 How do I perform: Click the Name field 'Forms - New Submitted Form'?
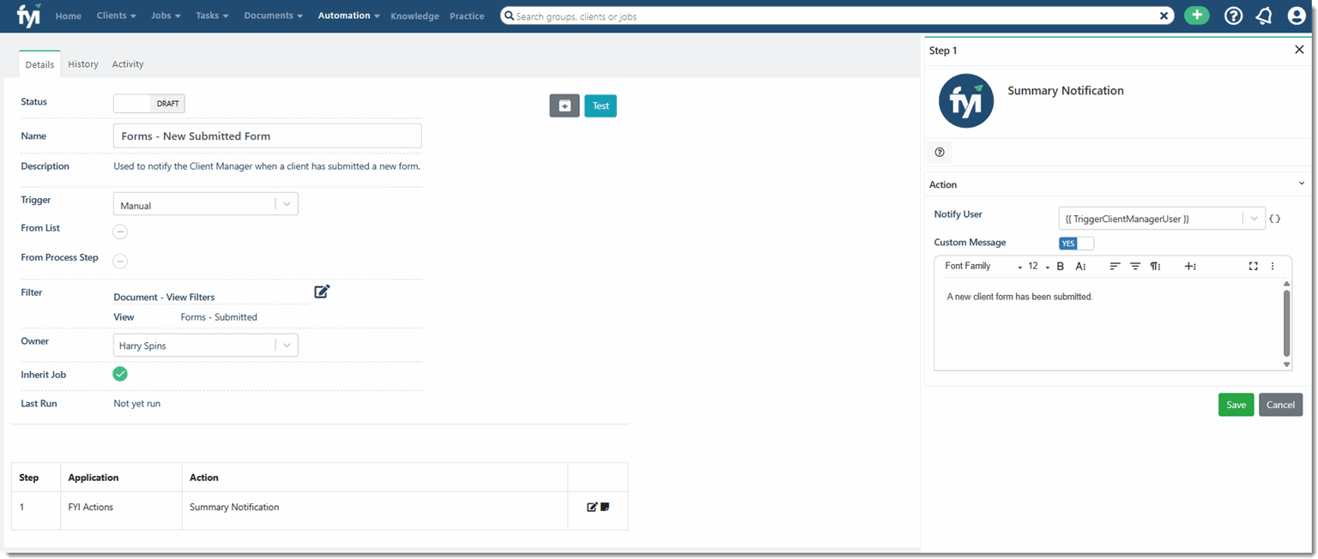click(x=267, y=135)
